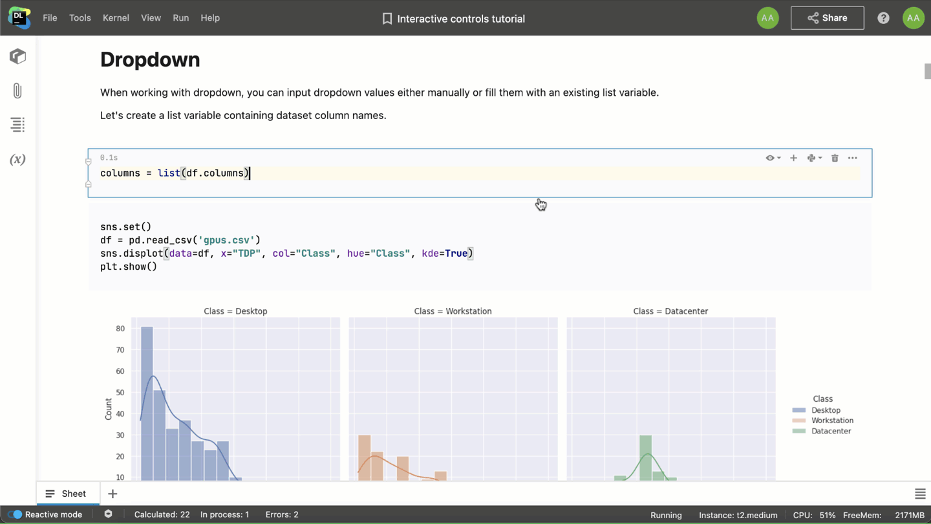Viewport: 931px width, 524px height.
Task: Click the help question mark icon
Action: (x=883, y=18)
